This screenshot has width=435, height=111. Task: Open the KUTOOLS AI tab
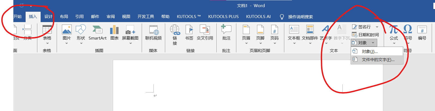258,17
